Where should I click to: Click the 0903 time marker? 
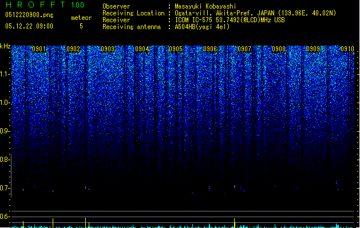coord(108,49)
